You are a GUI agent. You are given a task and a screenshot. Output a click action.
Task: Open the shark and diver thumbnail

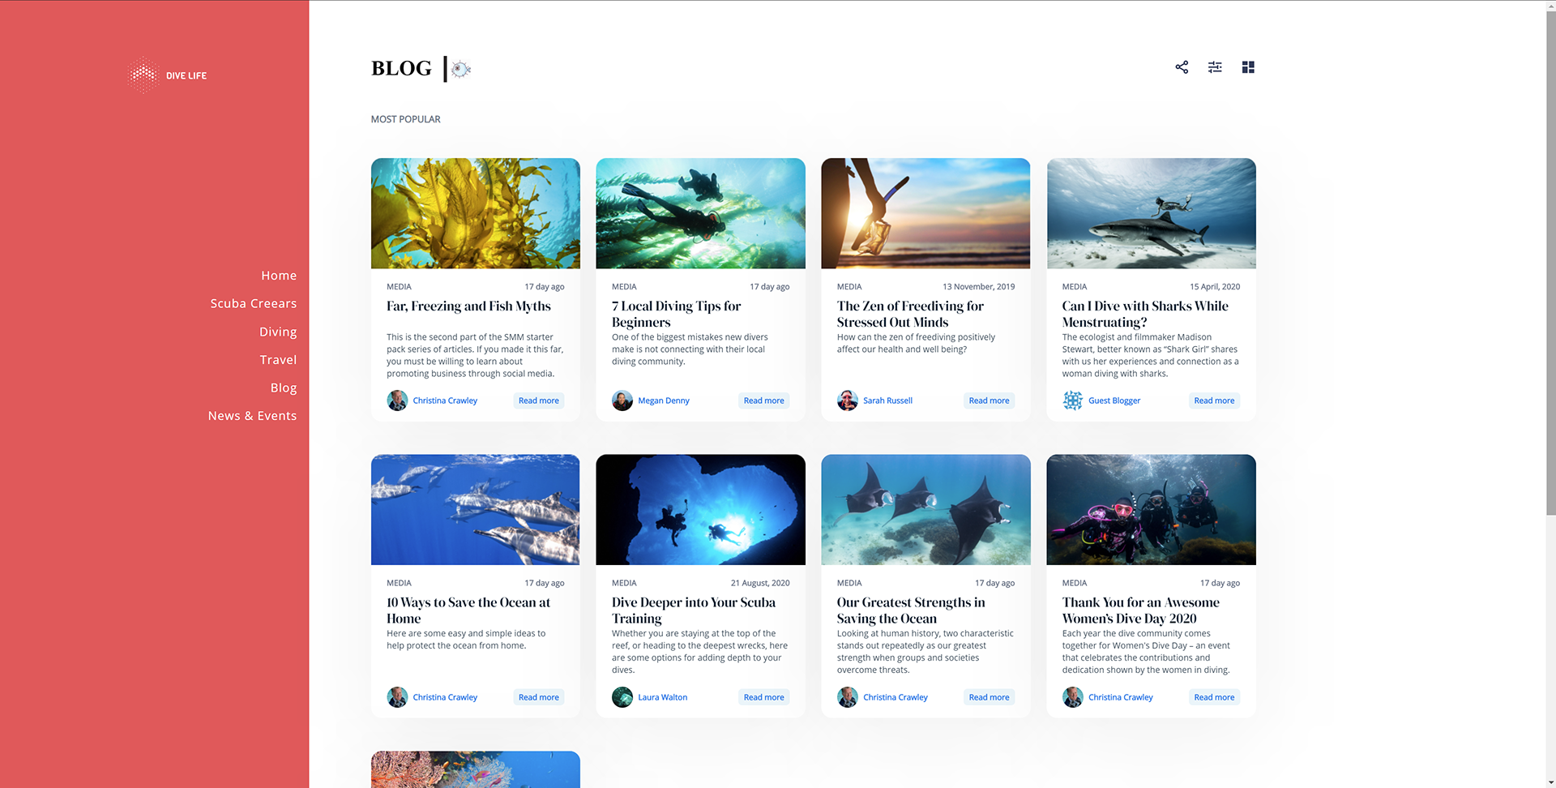click(x=1152, y=213)
